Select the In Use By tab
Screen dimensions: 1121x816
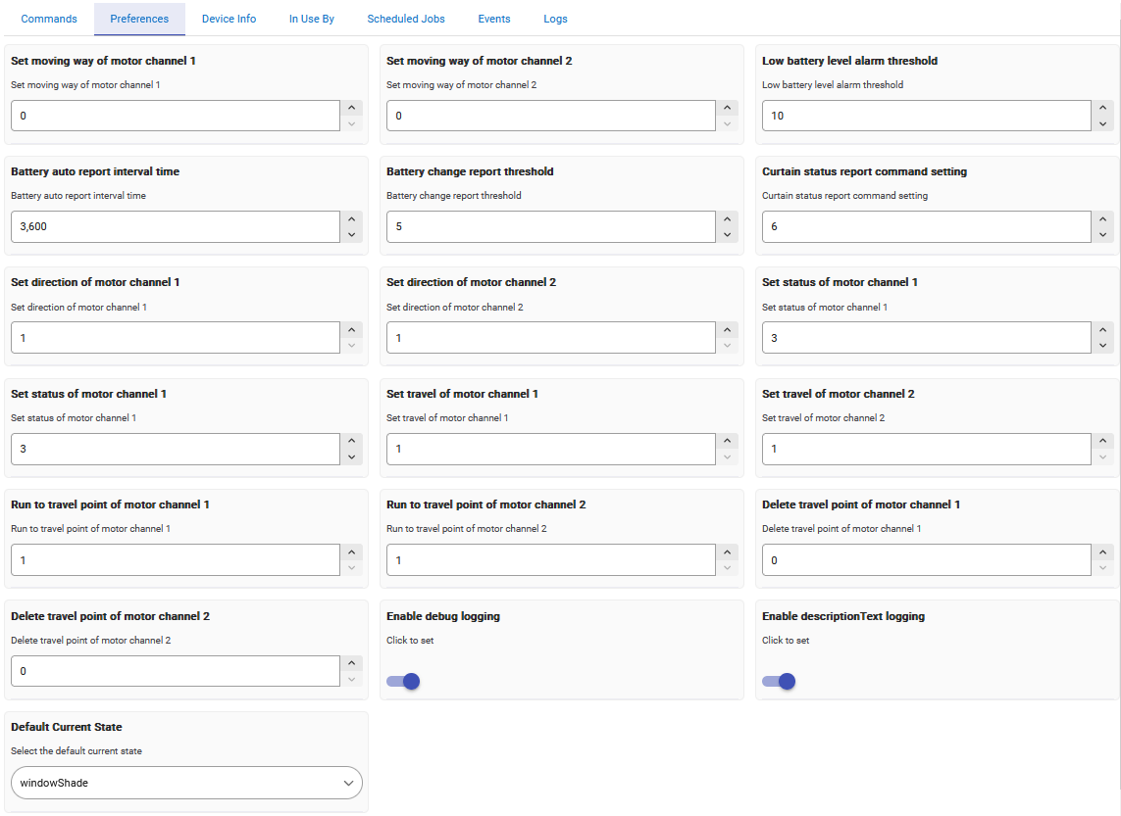(312, 19)
